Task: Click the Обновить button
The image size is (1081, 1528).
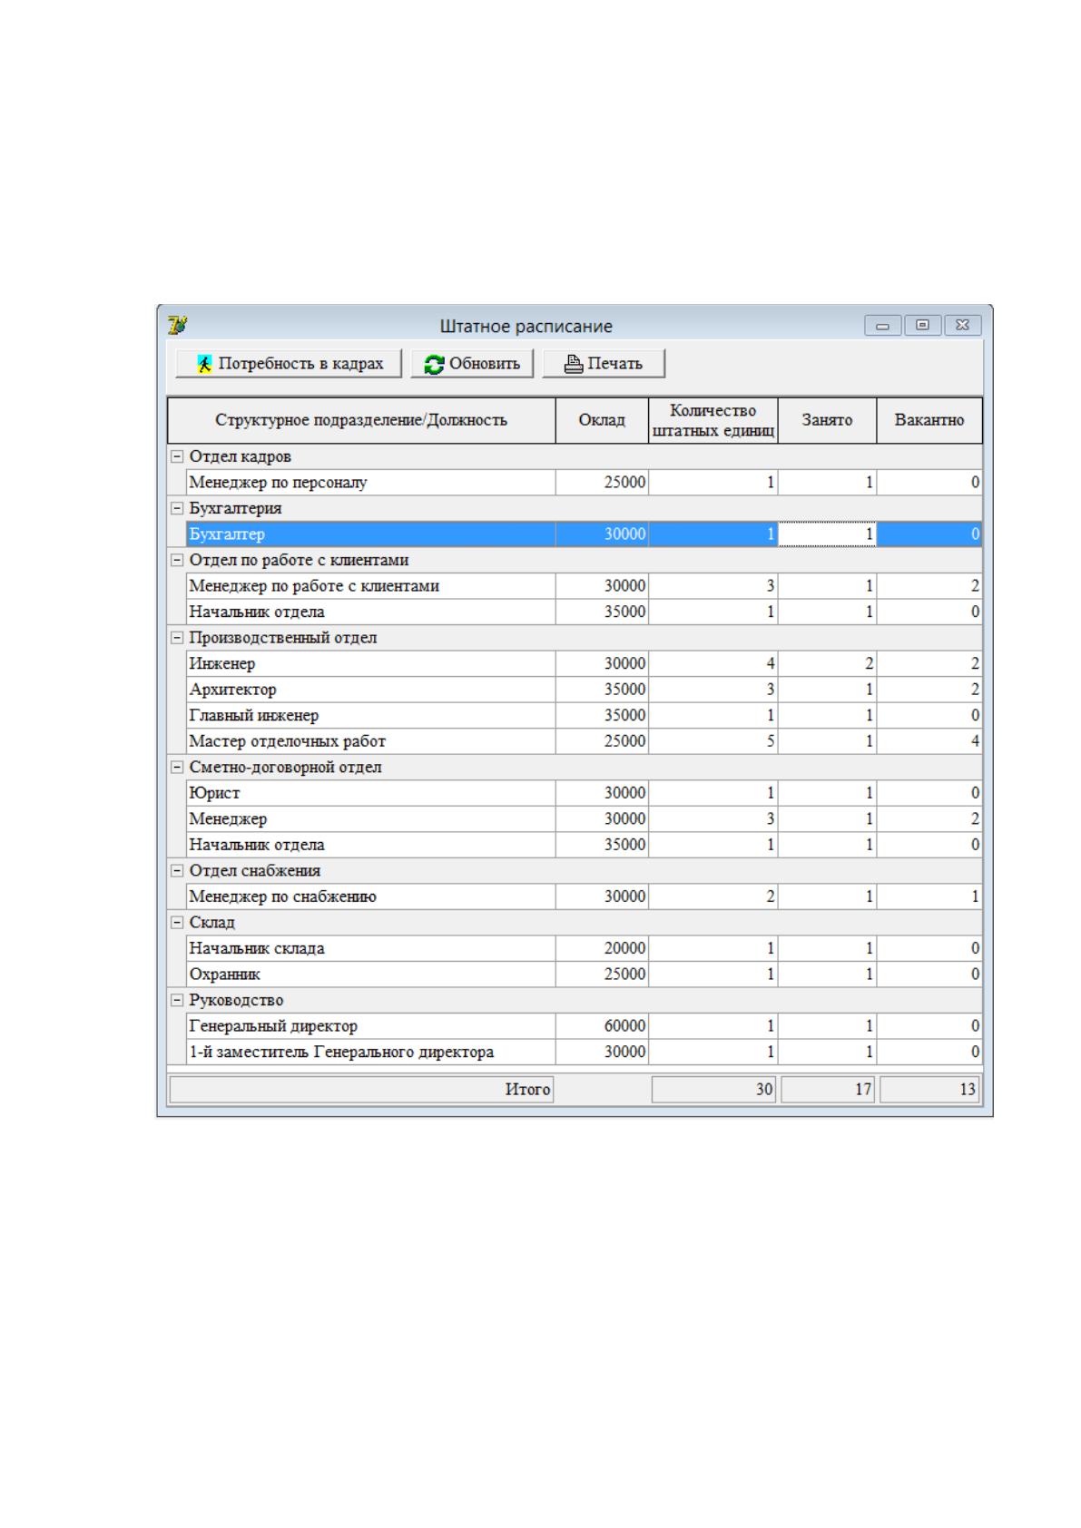Action: coord(472,364)
